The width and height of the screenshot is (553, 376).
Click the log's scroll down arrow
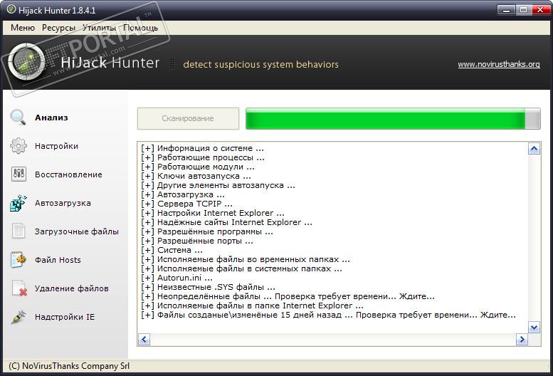coord(534,328)
